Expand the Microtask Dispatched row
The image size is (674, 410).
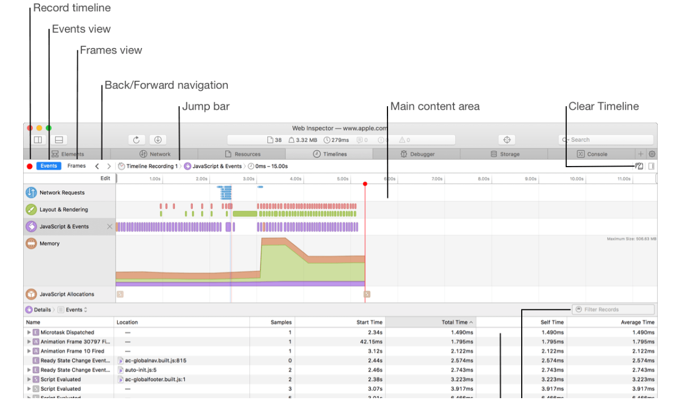tap(29, 333)
